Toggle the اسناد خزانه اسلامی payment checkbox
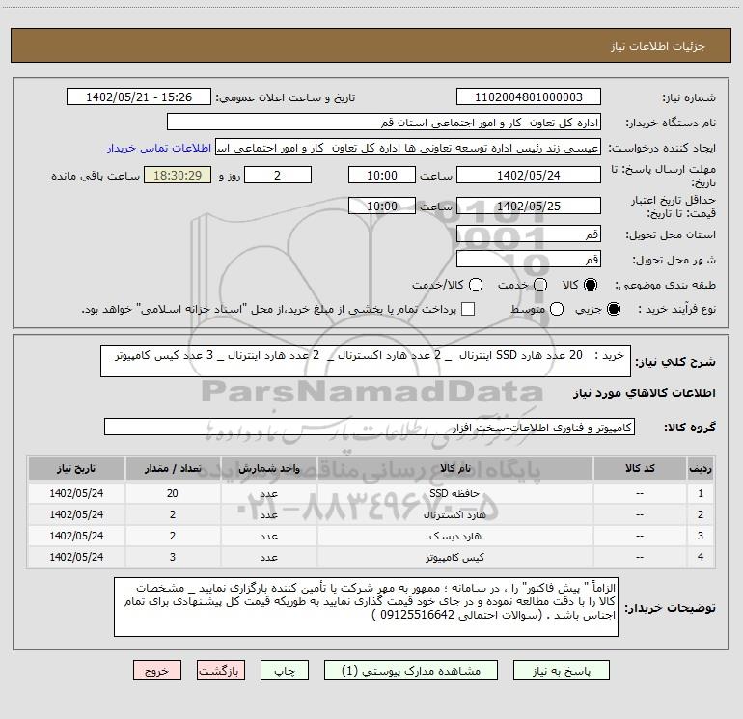Viewport: 743px width, 719px height. click(468, 309)
